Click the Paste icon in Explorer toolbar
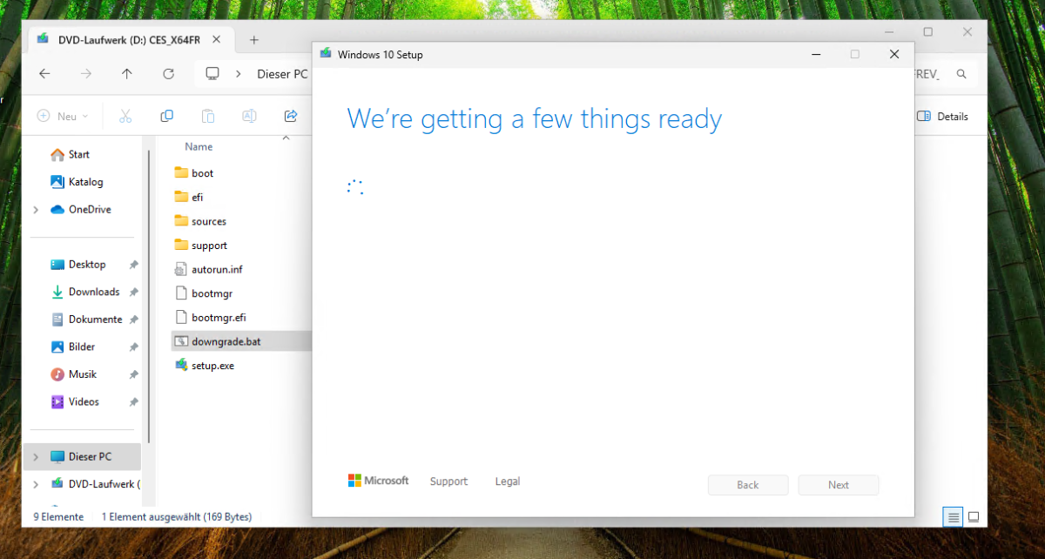Screen dimensions: 1045x559 [207, 116]
